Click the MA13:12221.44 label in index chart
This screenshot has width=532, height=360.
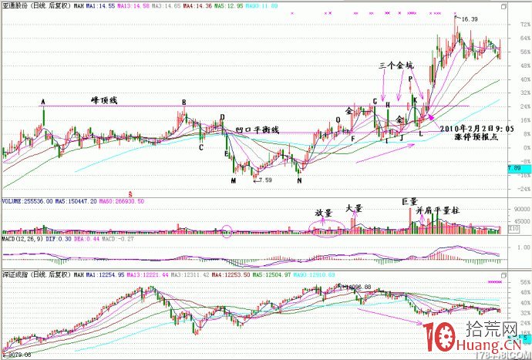click(x=147, y=274)
